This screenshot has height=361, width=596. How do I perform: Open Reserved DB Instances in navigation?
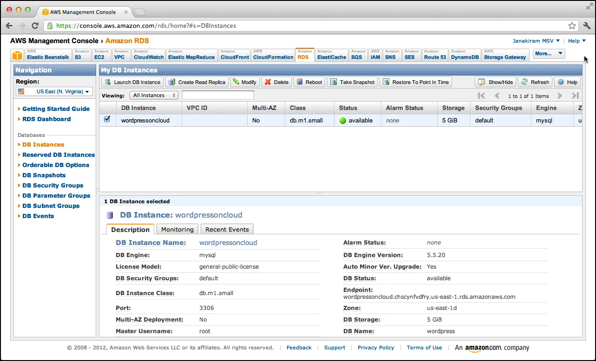pyautogui.click(x=59, y=155)
